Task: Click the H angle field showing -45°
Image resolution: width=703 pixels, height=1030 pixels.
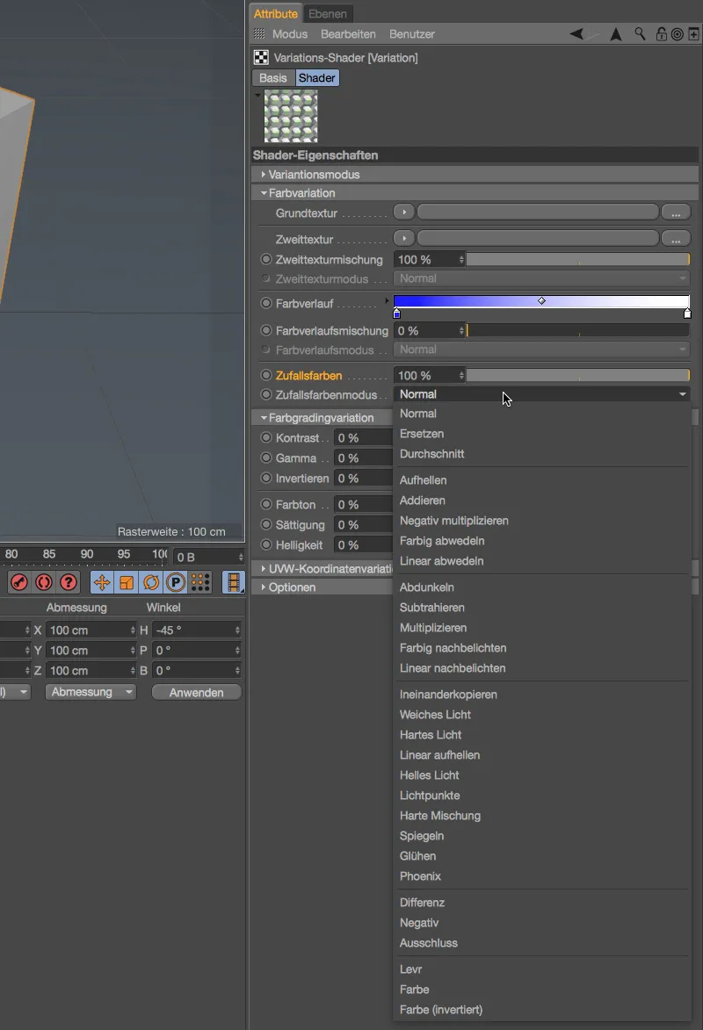Action: pos(198,630)
